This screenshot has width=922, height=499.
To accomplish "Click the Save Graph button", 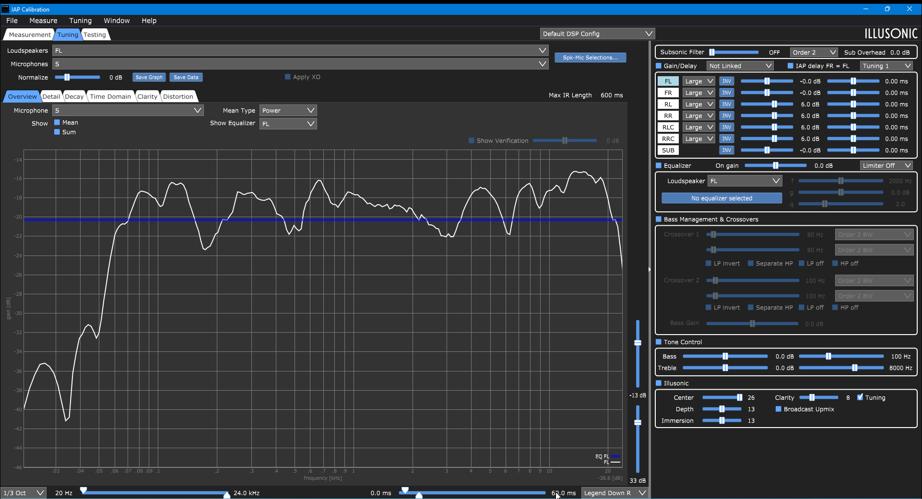I will pyautogui.click(x=149, y=77).
